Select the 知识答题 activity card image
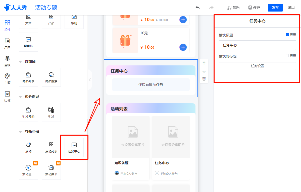301x192 pixels. pyautogui.click(x=131, y=137)
